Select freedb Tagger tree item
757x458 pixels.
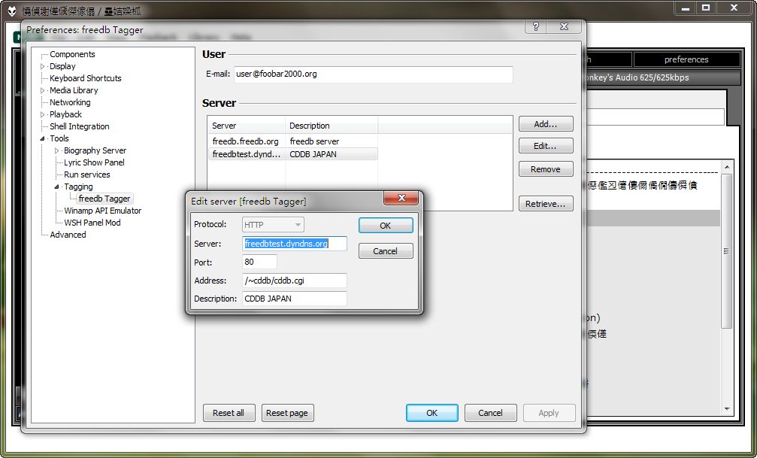(104, 199)
